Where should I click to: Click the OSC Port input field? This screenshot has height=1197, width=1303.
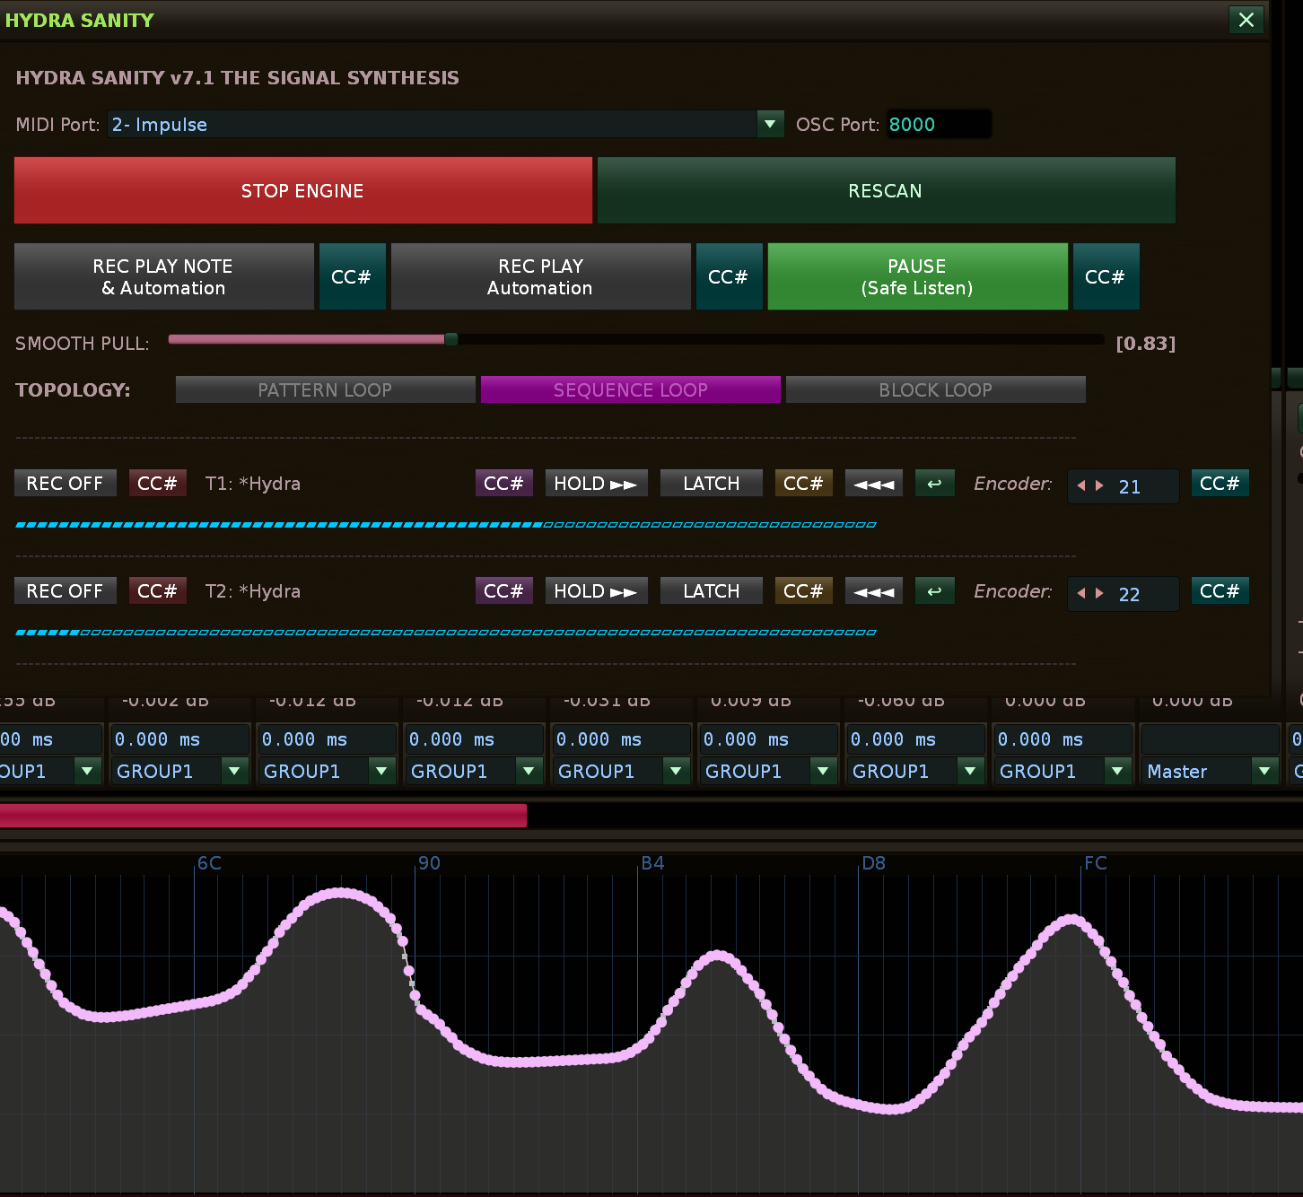(938, 125)
